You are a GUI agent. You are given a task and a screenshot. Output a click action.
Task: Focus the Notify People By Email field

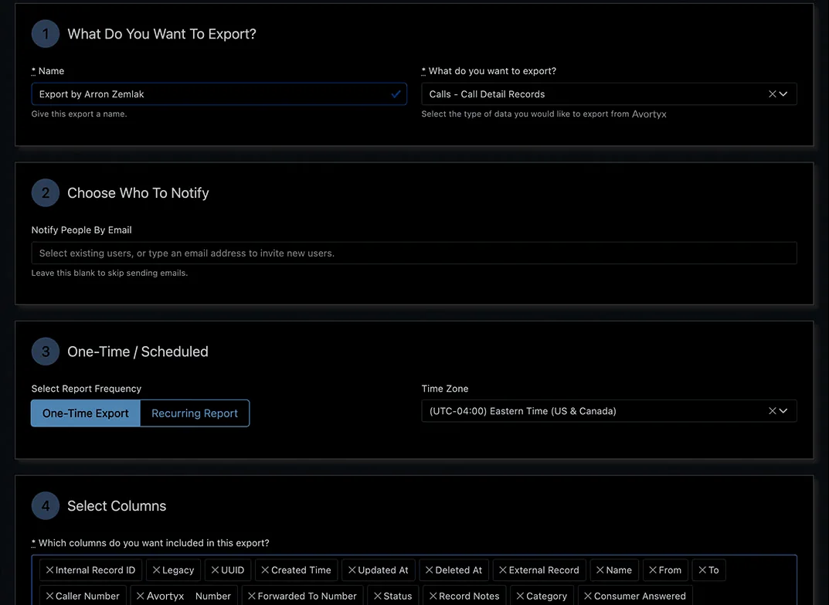pyautogui.click(x=414, y=253)
